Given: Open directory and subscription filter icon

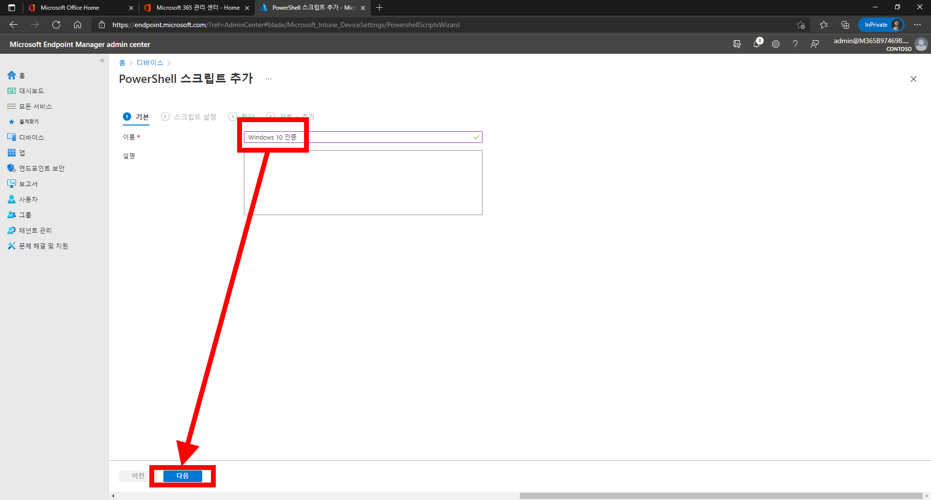Looking at the screenshot, I should coord(737,44).
